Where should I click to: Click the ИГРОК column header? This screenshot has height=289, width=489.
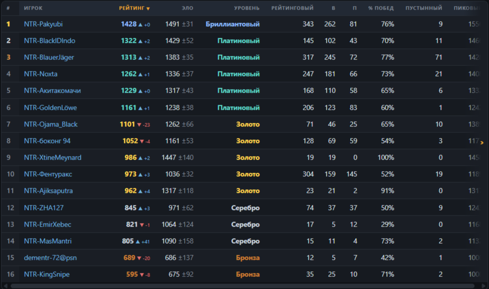click(33, 8)
